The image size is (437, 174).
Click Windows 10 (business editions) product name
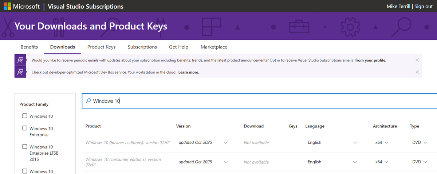(x=127, y=142)
